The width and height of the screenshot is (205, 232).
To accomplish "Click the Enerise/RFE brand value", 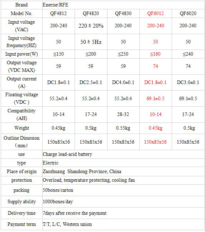I will click(56, 5).
